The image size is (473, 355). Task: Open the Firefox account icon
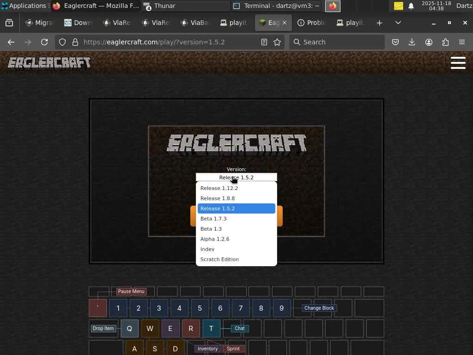[429, 42]
